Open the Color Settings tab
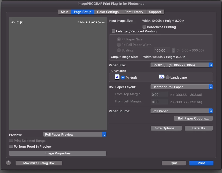 click(108, 12)
